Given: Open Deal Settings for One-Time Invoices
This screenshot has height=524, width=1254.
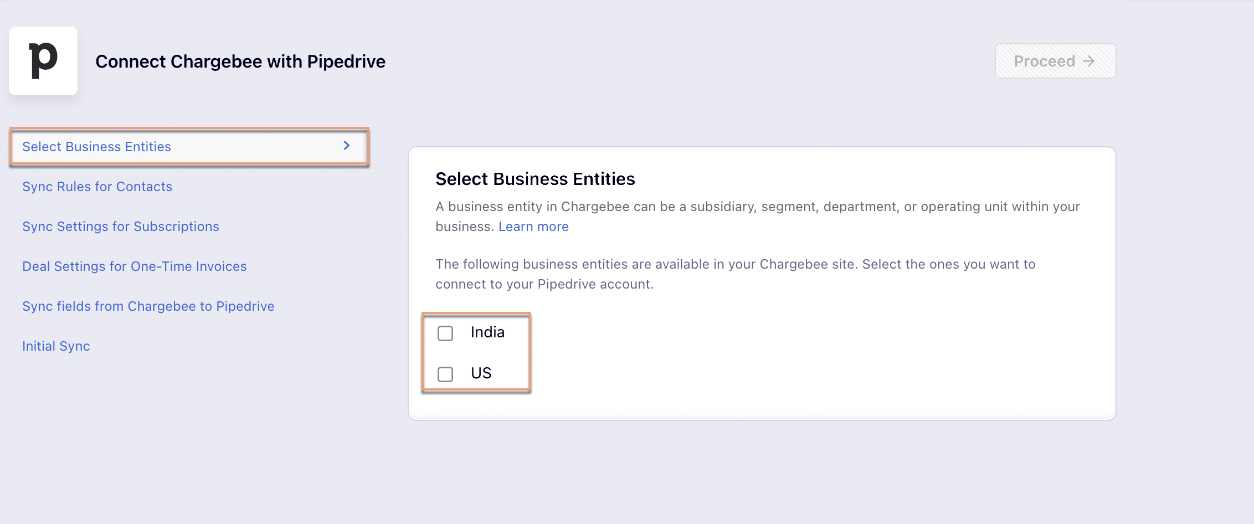Looking at the screenshot, I should (134, 266).
